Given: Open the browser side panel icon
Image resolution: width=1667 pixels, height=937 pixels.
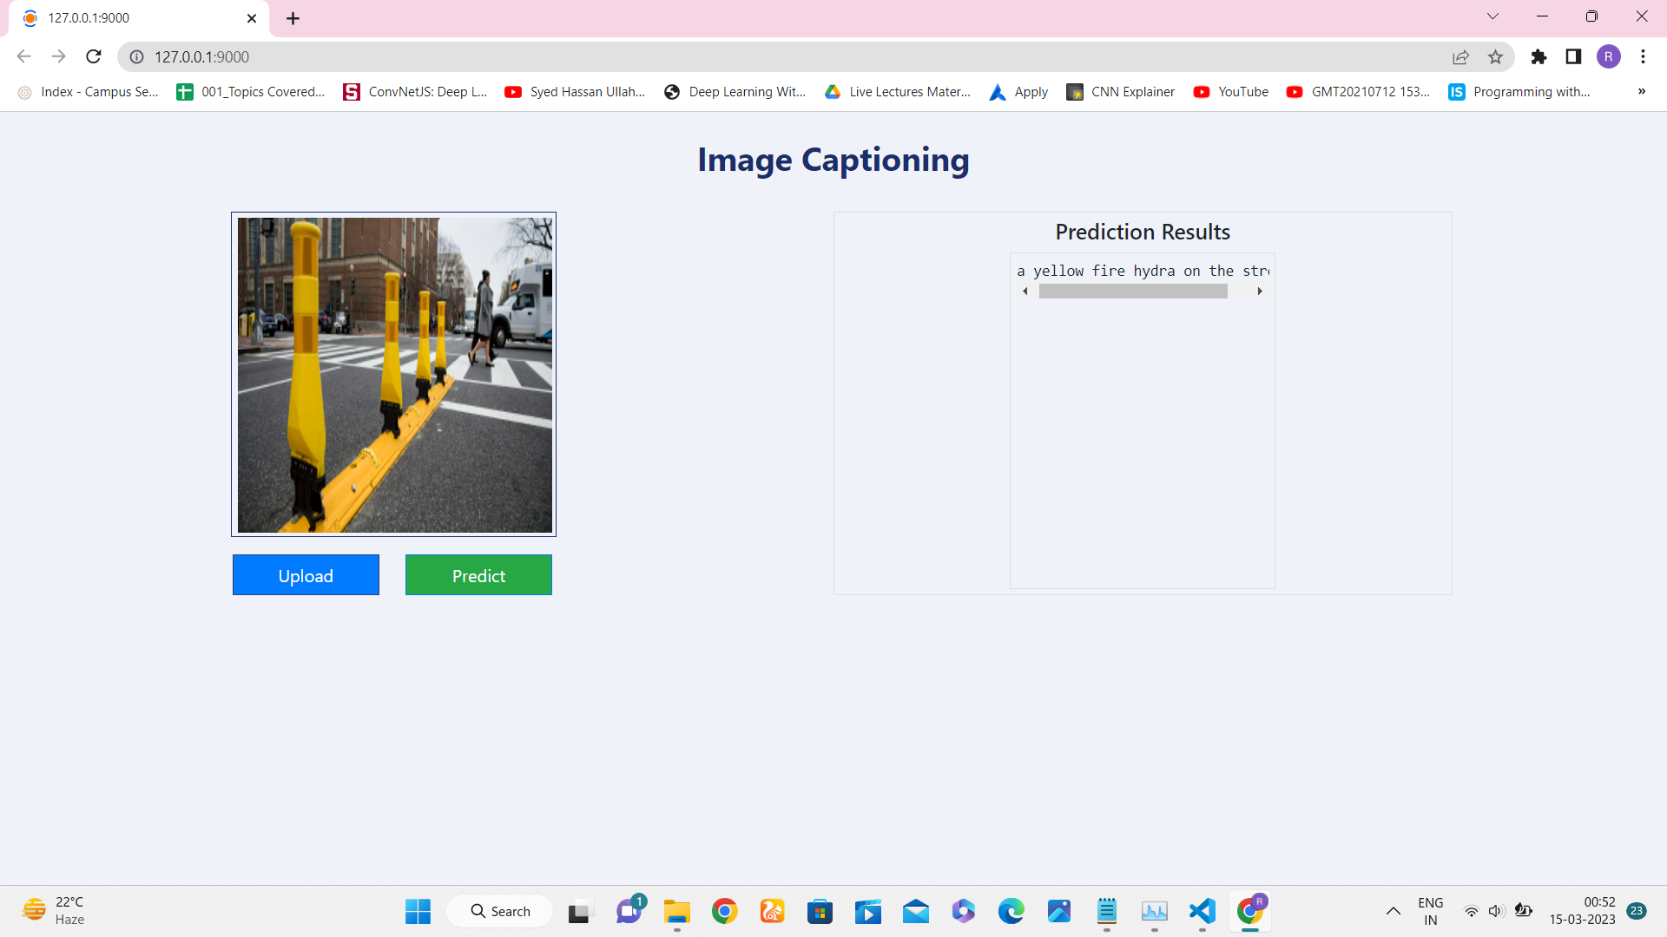Looking at the screenshot, I should click(x=1574, y=56).
